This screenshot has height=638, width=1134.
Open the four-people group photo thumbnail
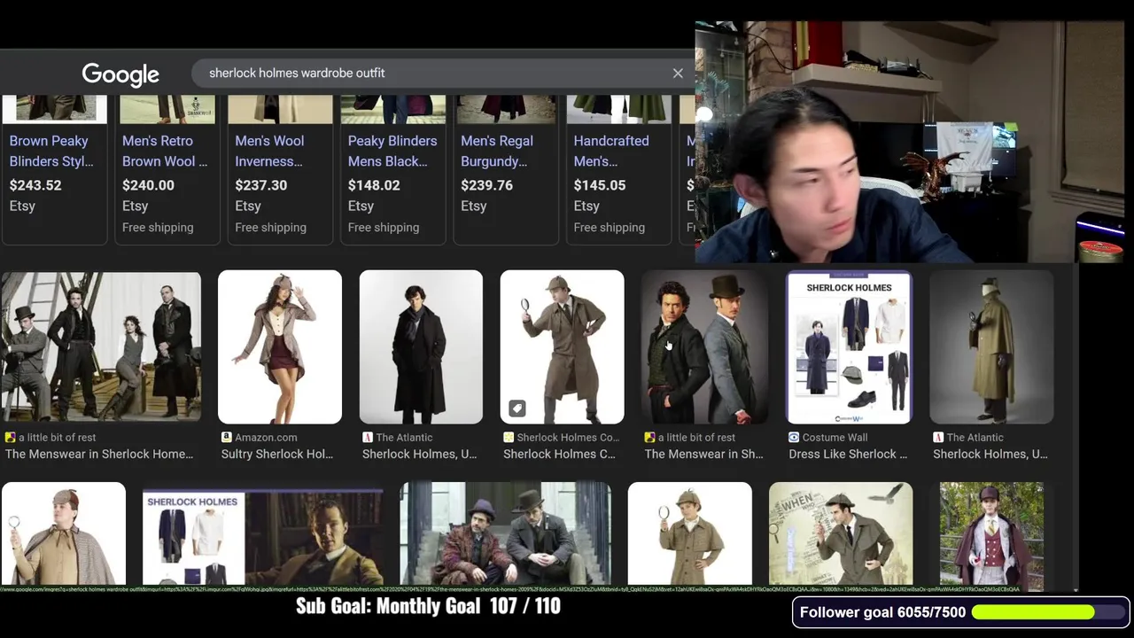click(x=101, y=346)
